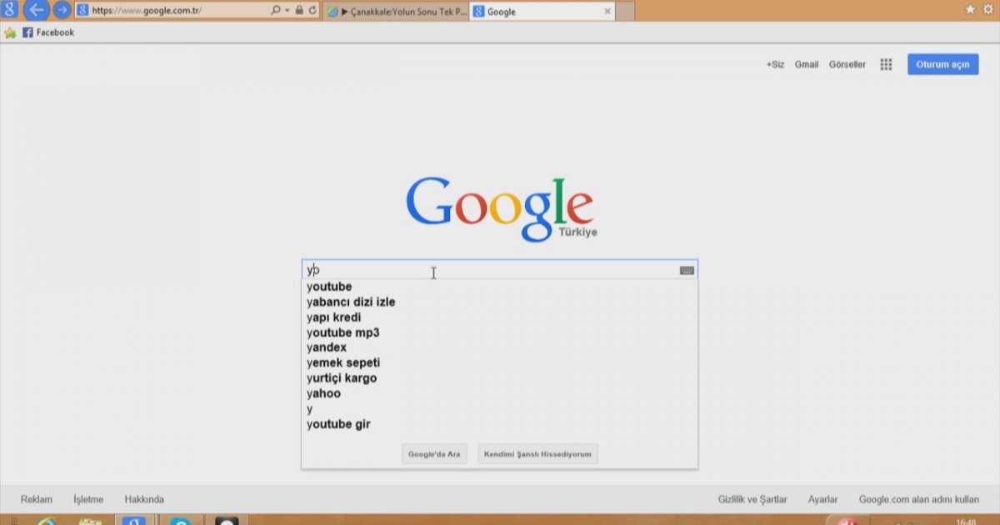Click the Google Türkiye logo
The width and height of the screenshot is (1000, 525).
click(x=501, y=208)
